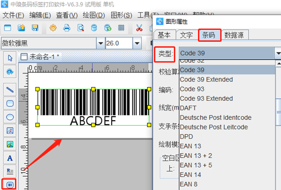Open the 查看(V) menu

(67, 15)
